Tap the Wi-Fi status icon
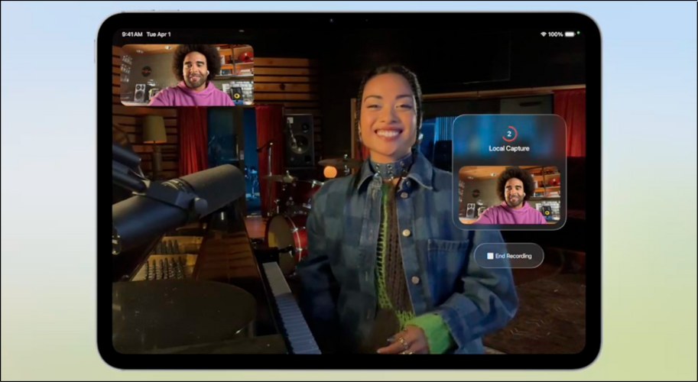The width and height of the screenshot is (698, 382). pyautogui.click(x=543, y=34)
